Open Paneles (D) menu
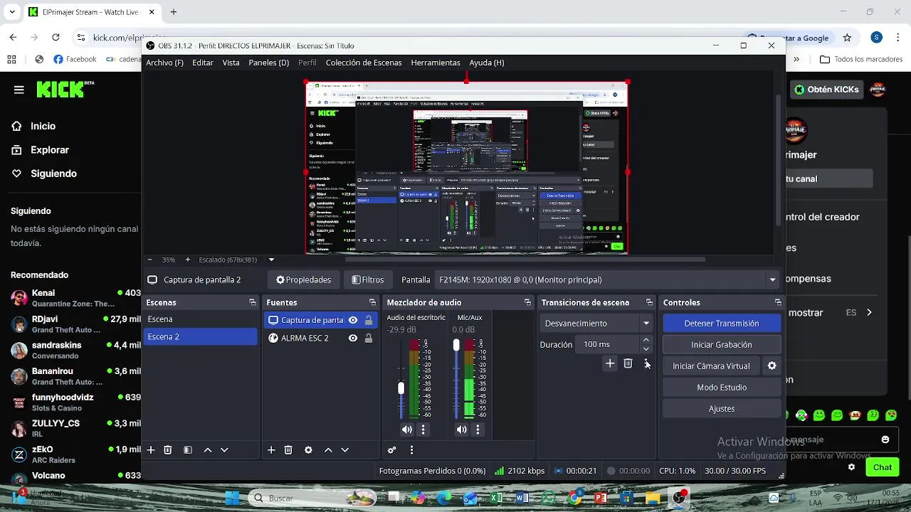Viewport: 911px width, 512px height. 269,63
